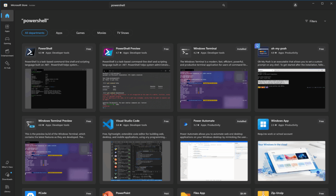
Task: Click the search magnifier icon
Action: (223, 5)
